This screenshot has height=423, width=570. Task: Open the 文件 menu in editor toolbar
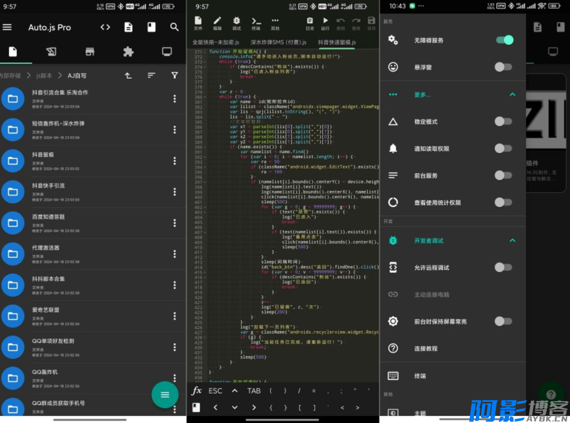point(198,23)
